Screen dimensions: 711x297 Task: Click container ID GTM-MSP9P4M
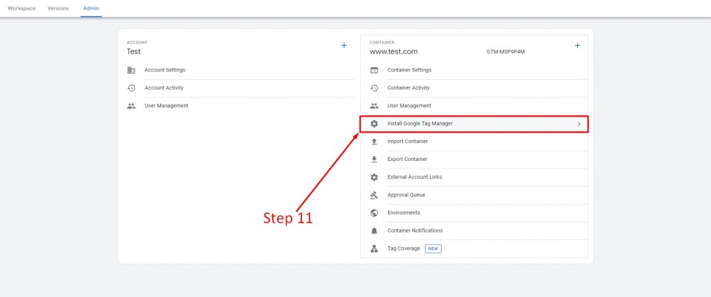(505, 51)
